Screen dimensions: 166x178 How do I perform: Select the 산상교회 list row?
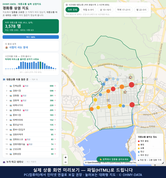(x=31, y=149)
